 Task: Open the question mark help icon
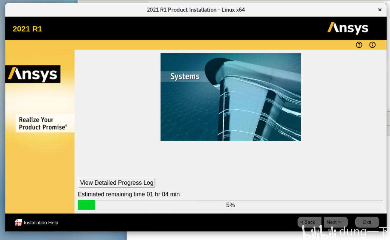[359, 45]
